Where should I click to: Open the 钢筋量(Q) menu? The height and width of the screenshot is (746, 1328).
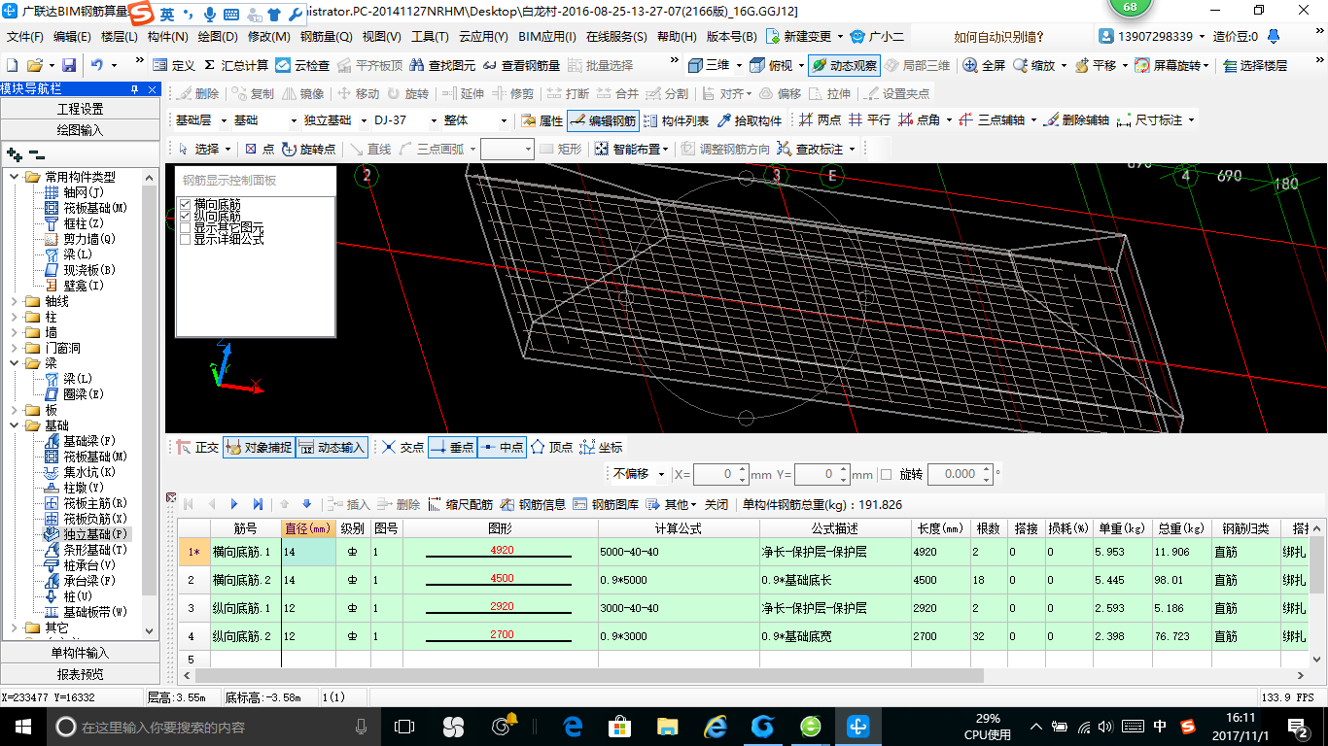pyautogui.click(x=326, y=37)
